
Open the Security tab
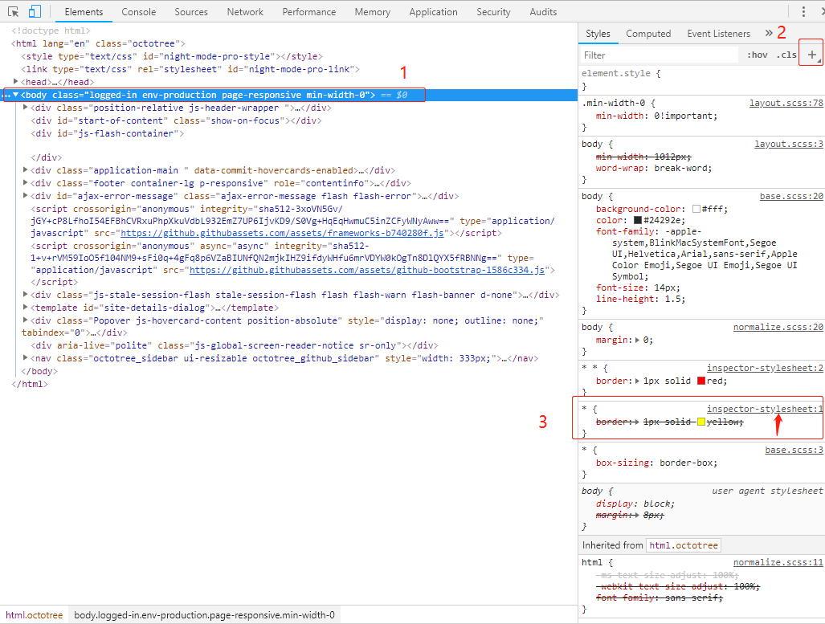(493, 11)
